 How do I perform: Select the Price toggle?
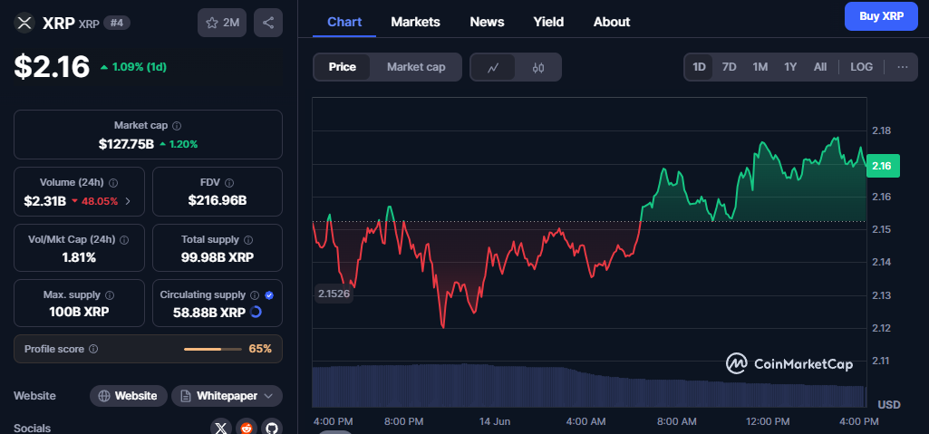point(343,67)
